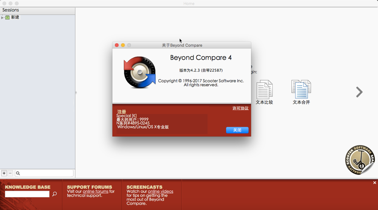Click the magnifier icon beside Knowledge Base search
Screen dimensions: 378x210
click(54, 194)
